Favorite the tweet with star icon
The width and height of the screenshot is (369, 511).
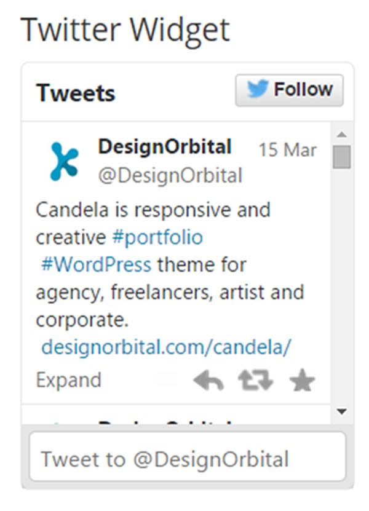point(302,380)
